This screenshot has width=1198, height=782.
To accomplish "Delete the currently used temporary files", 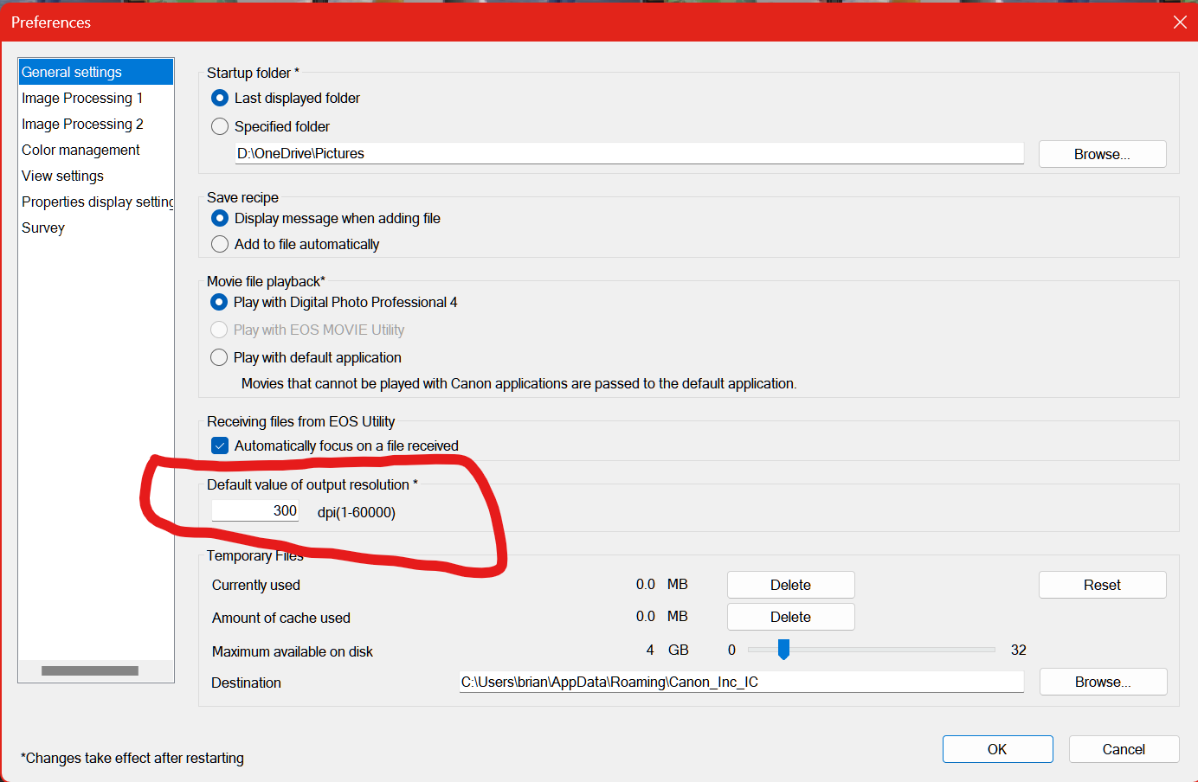I will 790,586.
